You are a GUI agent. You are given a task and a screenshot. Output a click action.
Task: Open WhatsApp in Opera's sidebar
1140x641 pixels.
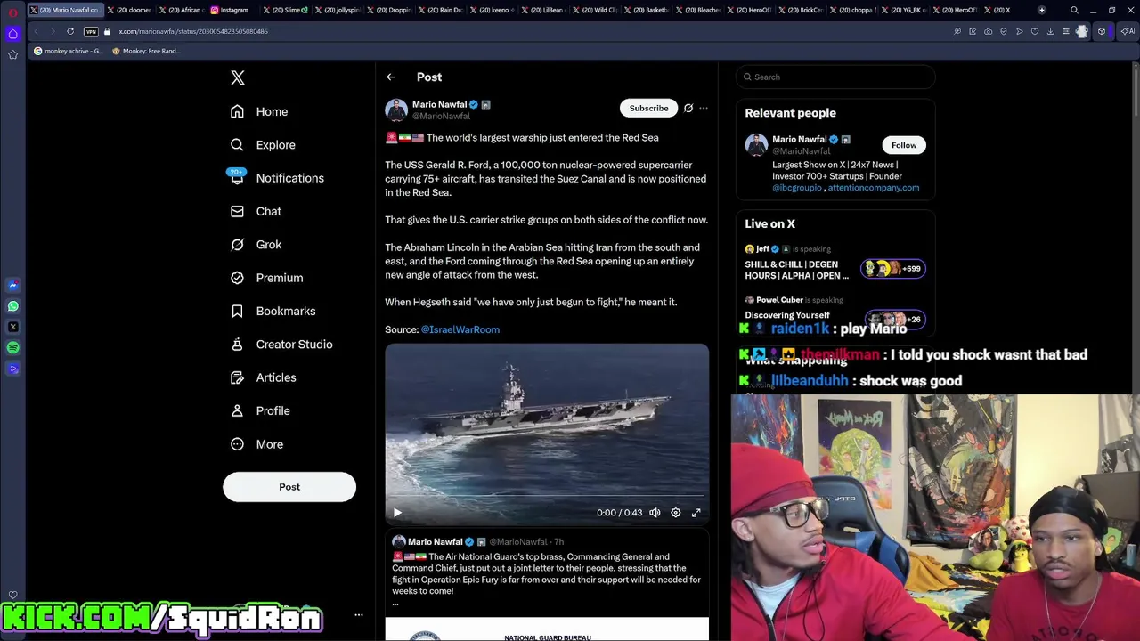coord(12,306)
